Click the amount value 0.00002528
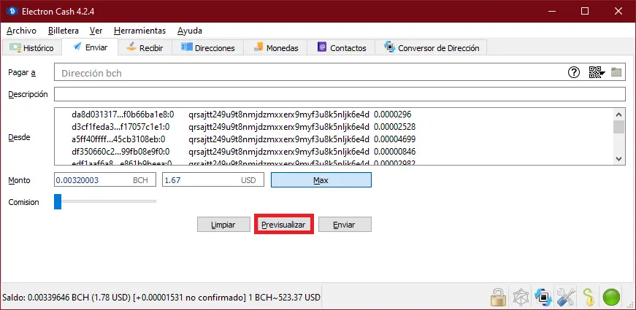 [x=394, y=127]
